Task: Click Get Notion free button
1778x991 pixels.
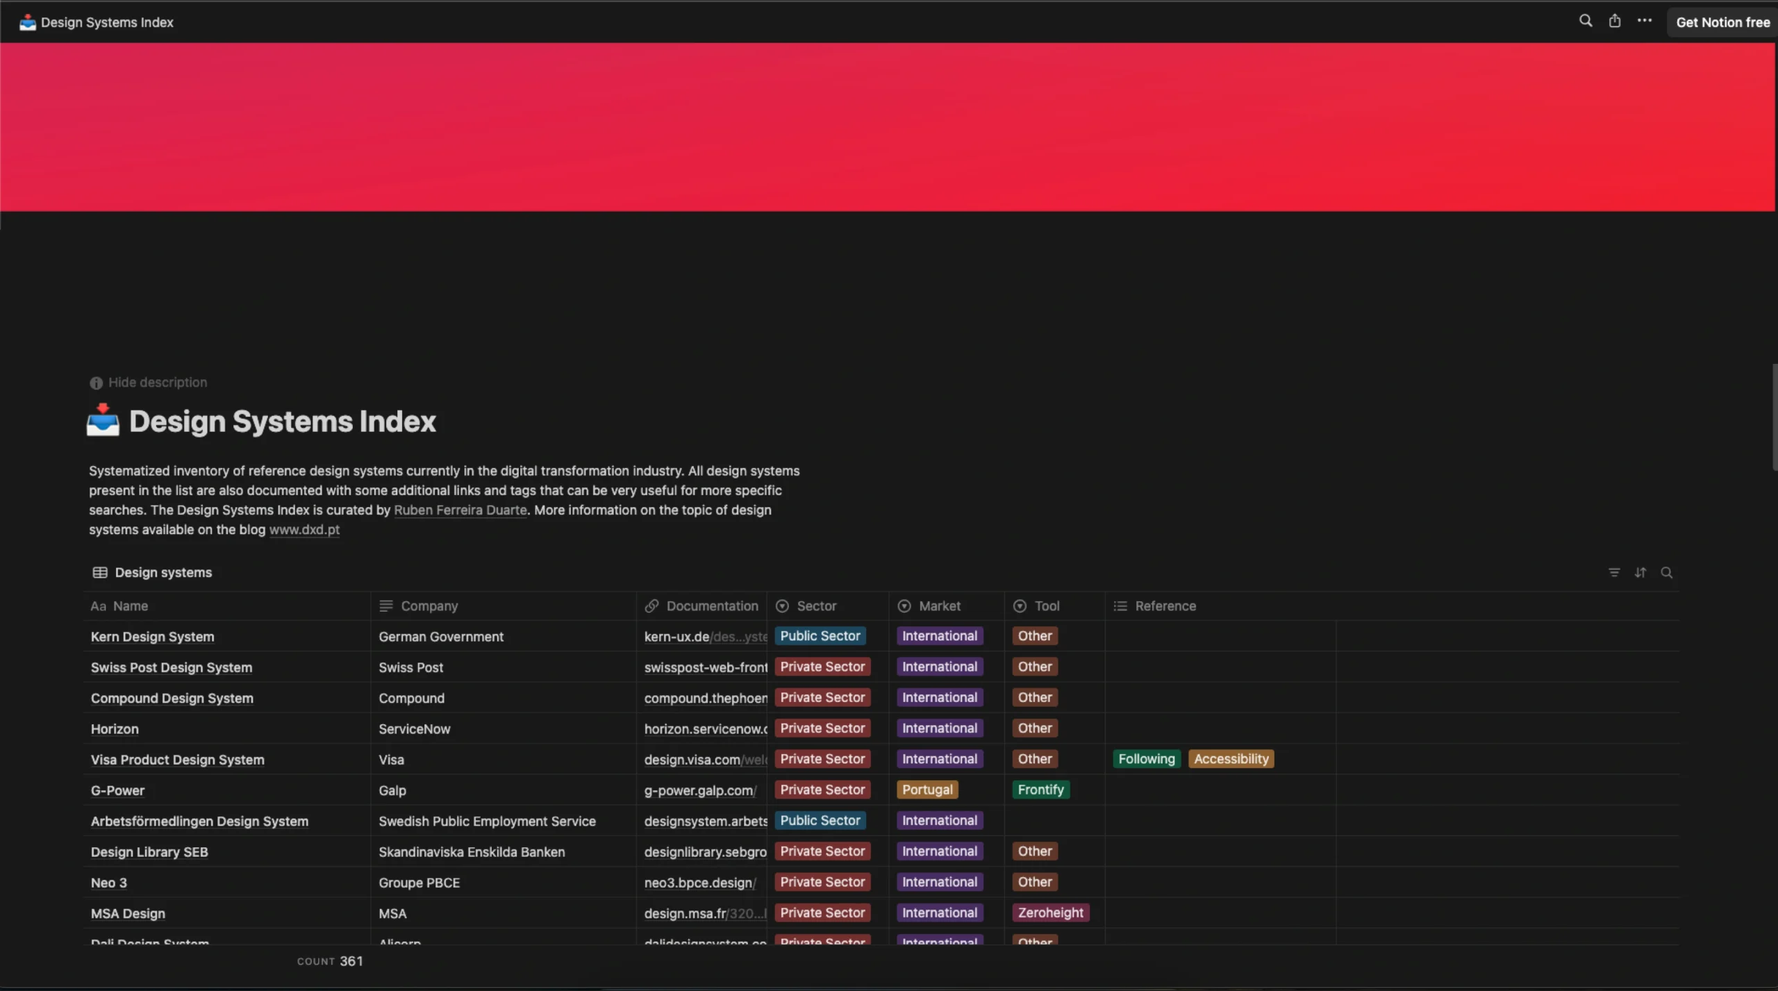Action: point(1722,22)
